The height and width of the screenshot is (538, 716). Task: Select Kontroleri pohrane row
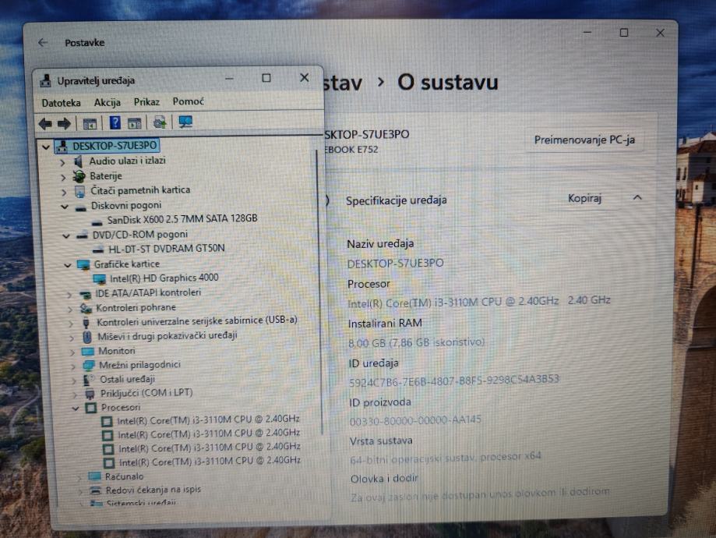pyautogui.click(x=136, y=308)
